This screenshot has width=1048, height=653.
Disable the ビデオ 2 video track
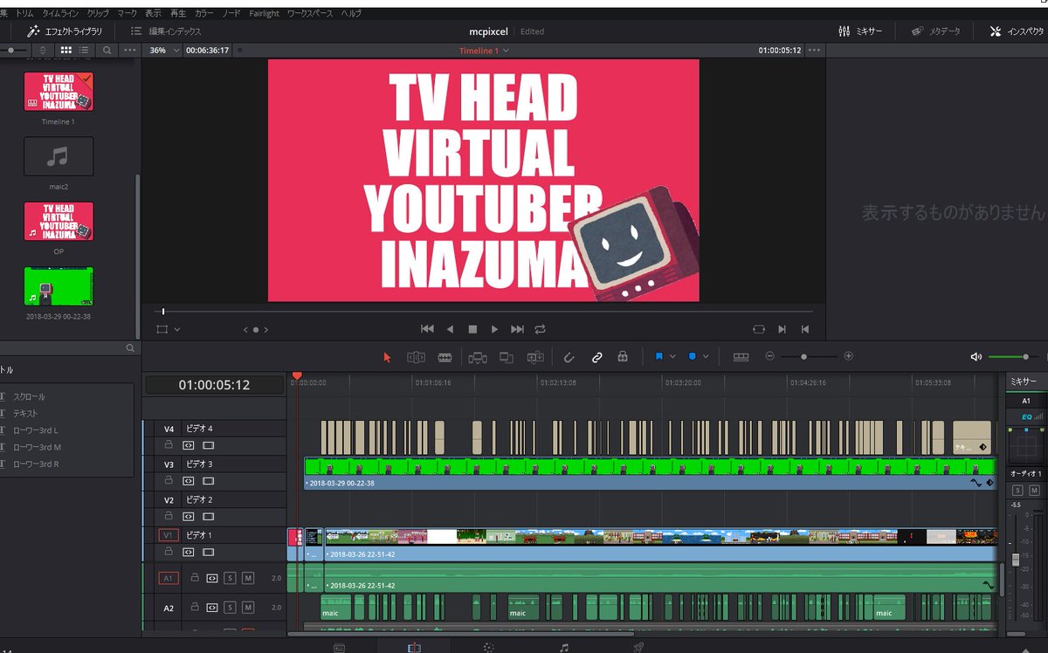(208, 517)
